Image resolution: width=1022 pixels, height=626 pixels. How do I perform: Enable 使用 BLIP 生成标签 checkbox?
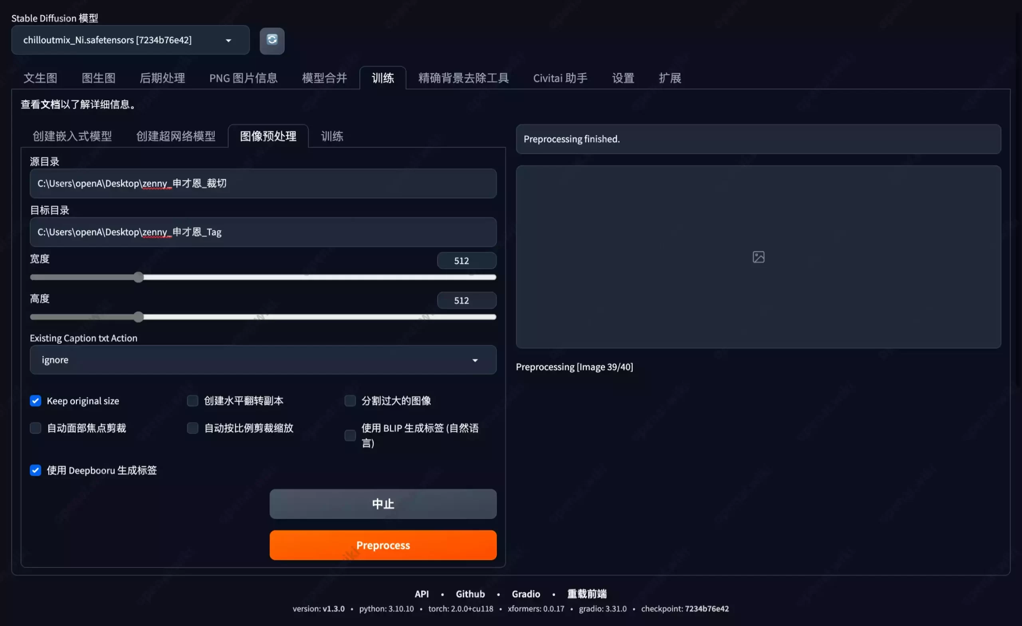point(350,435)
